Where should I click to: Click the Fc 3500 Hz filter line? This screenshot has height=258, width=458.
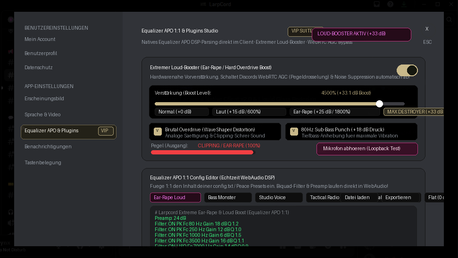[199, 241]
